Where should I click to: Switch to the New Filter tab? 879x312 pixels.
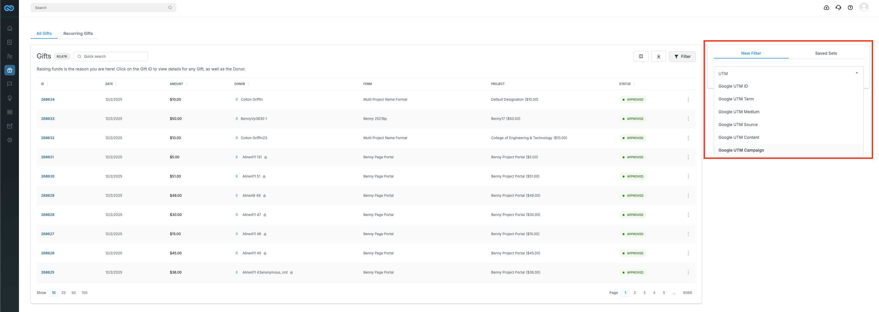tap(751, 53)
